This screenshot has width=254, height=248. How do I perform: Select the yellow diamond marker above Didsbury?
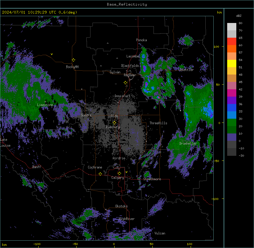114,123
